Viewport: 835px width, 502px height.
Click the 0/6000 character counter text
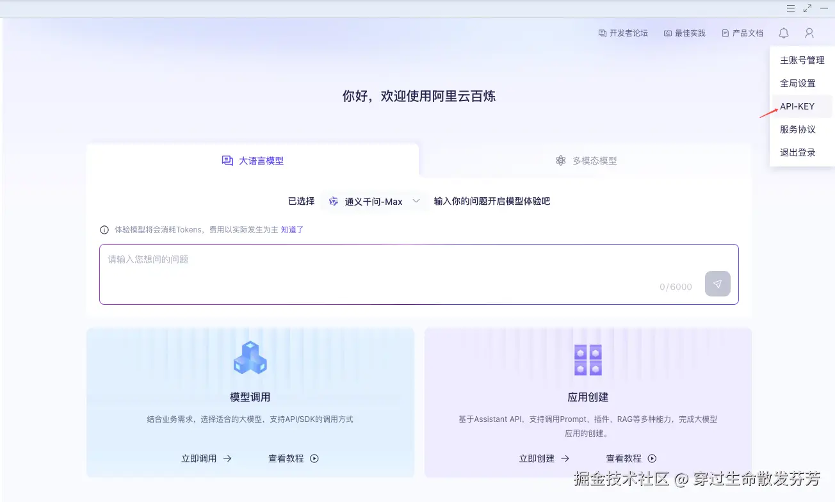click(x=676, y=287)
